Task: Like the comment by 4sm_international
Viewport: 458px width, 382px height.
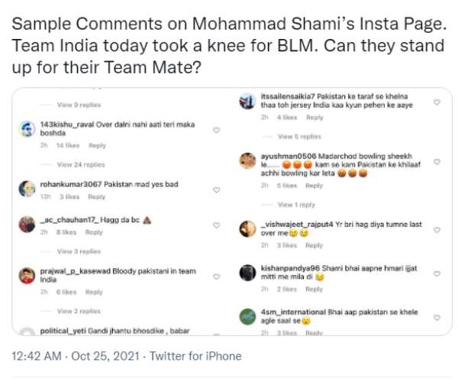Action: pos(437,316)
